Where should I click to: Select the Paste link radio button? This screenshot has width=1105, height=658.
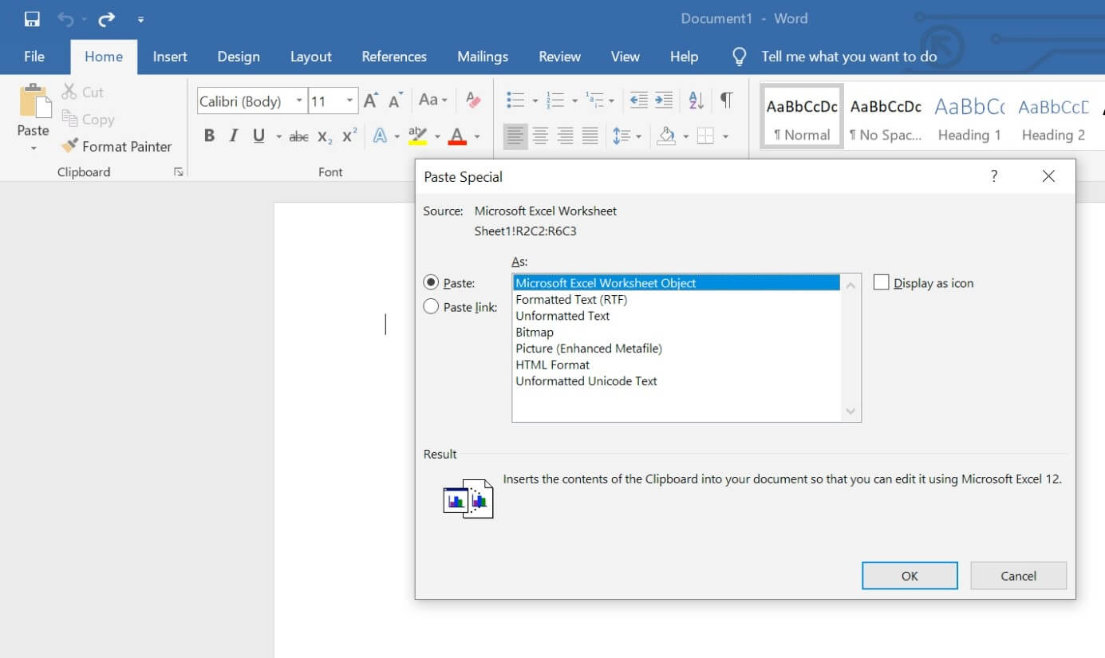point(431,306)
